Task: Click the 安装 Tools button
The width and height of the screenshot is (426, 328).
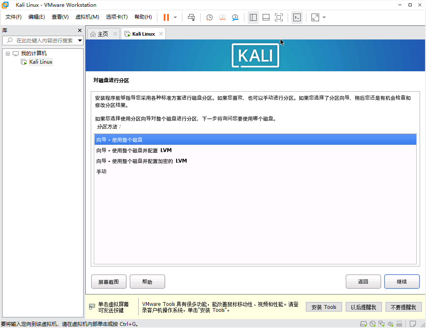Action: [x=324, y=307]
